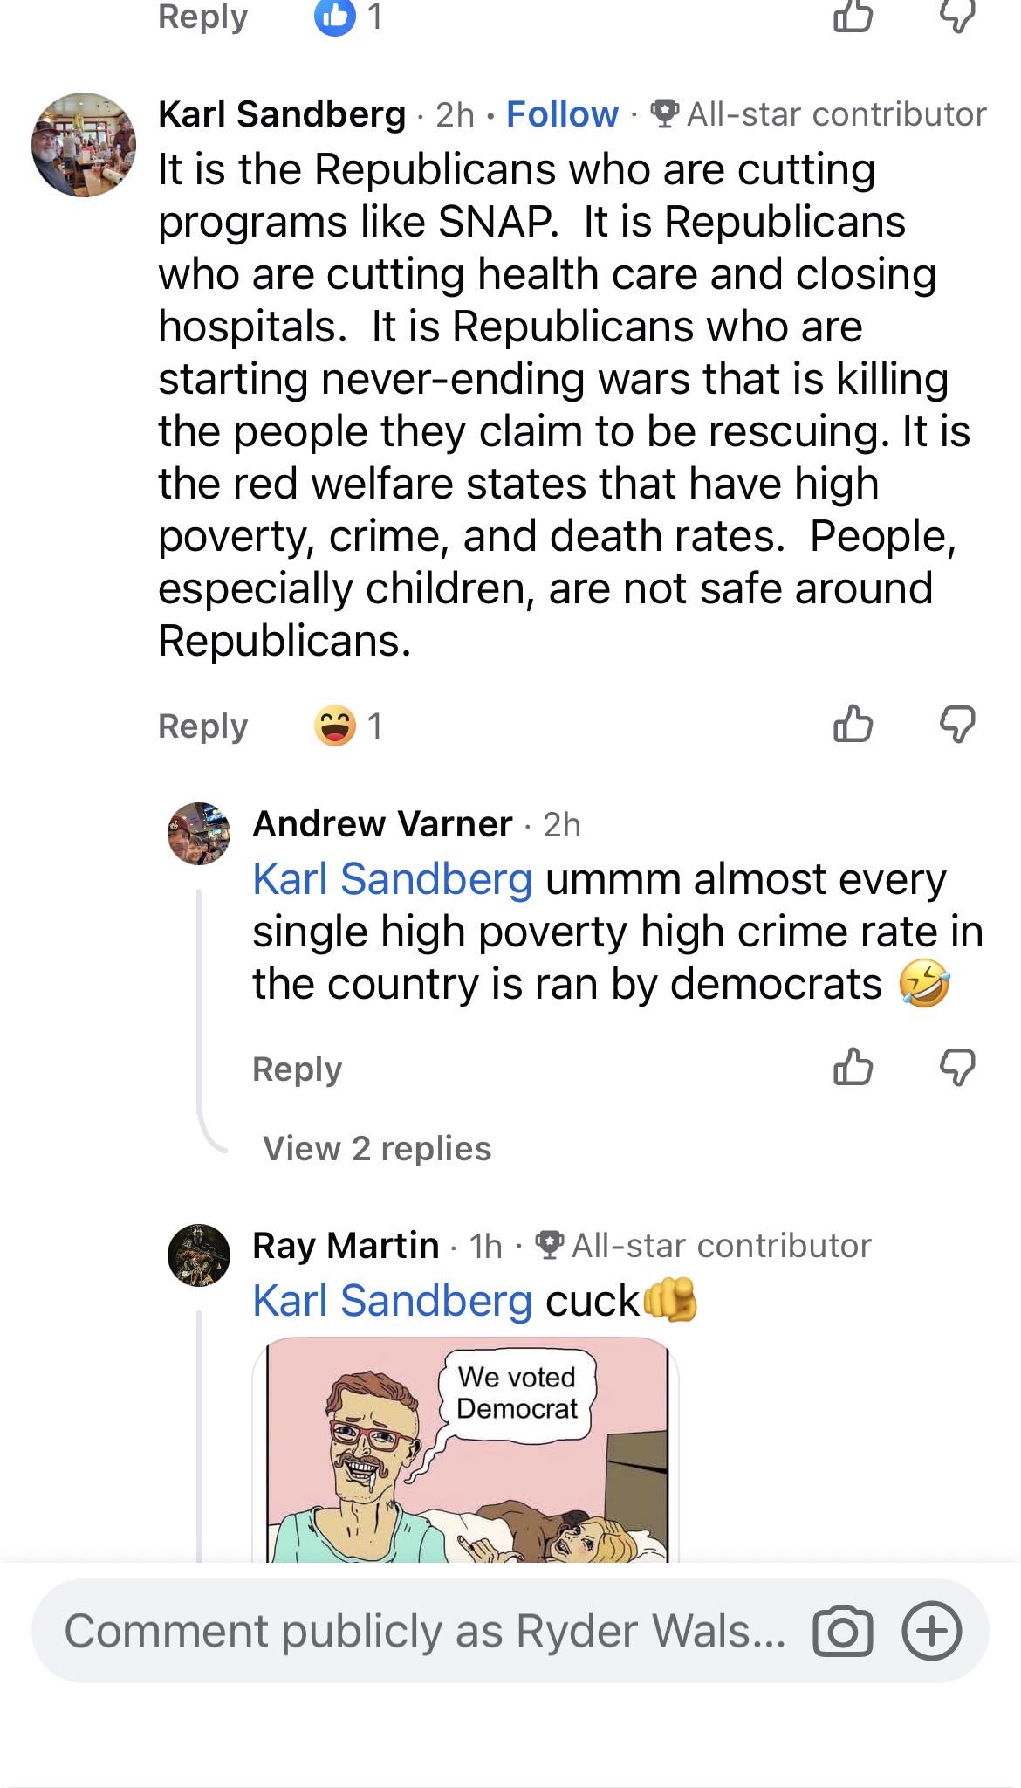Open Andrew Varner's profile picture

point(199,834)
